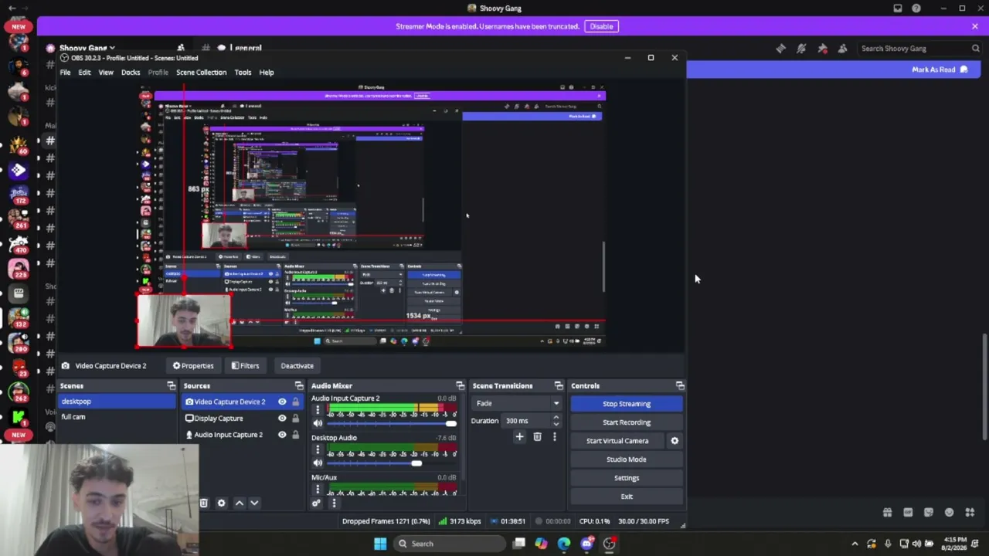
Task: Open the Discord inbox icon
Action: [x=898, y=8]
